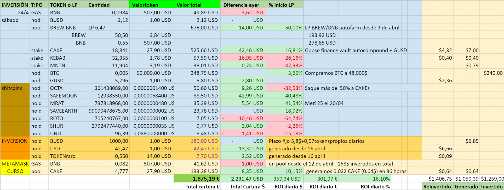Select the '675,00 USD' total value cell
Image resolution: width=504 pixels, height=190 pixels.
click(197, 27)
